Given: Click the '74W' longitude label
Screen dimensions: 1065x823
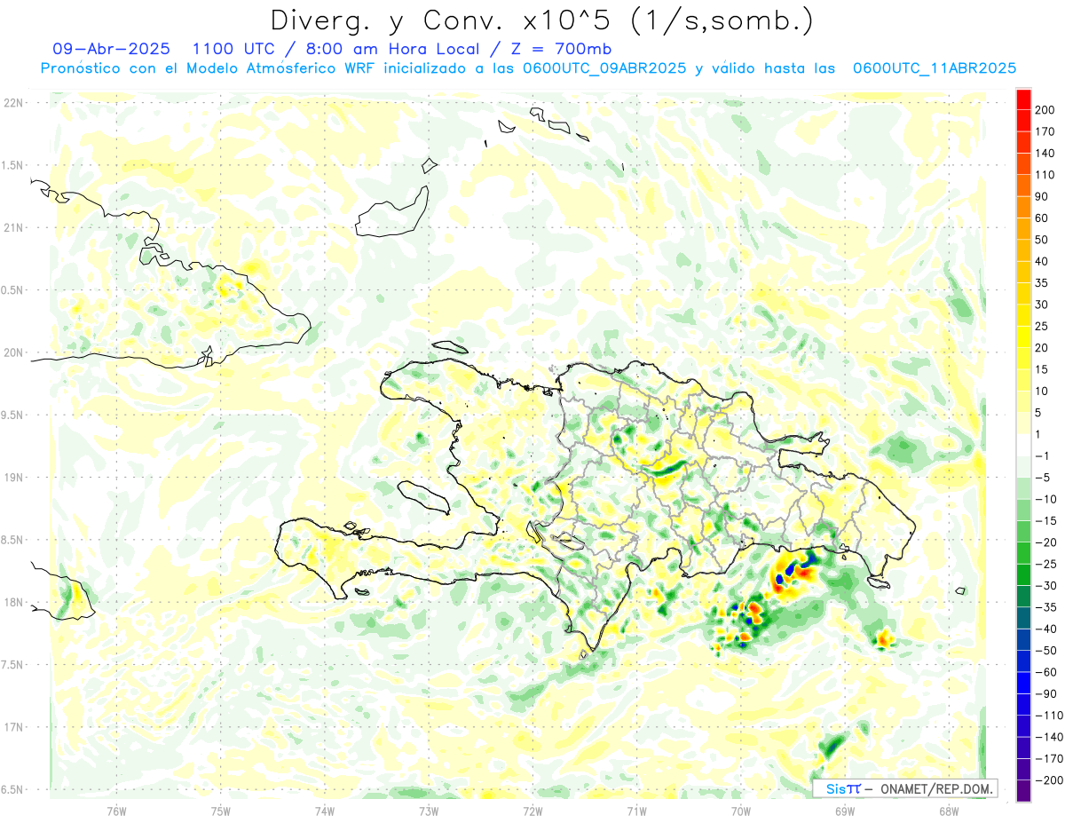Looking at the screenshot, I should (x=325, y=811).
